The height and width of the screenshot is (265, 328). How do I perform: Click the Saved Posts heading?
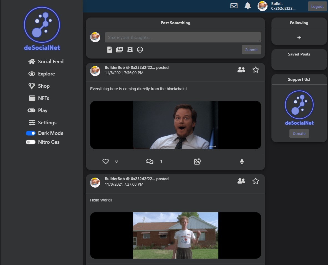tap(299, 54)
